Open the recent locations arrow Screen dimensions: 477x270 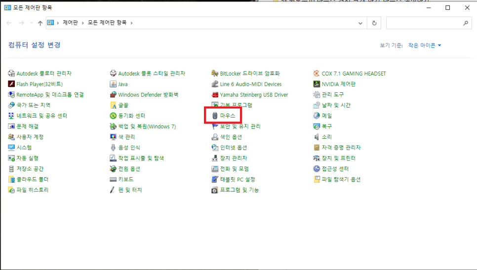(31, 23)
